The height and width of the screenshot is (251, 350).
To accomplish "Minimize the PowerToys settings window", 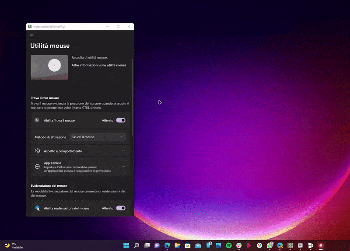I will click(x=108, y=27).
